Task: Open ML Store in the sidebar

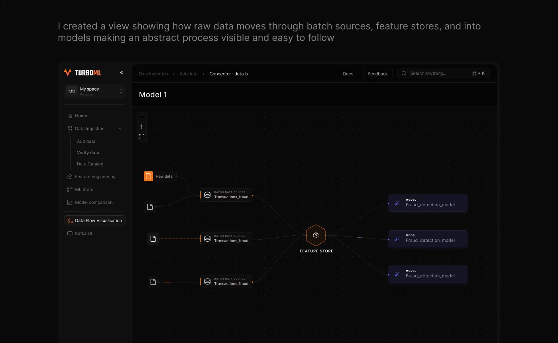Action: (84, 190)
